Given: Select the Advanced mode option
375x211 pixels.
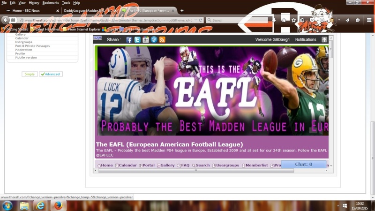Looking at the screenshot, I should point(51,74).
